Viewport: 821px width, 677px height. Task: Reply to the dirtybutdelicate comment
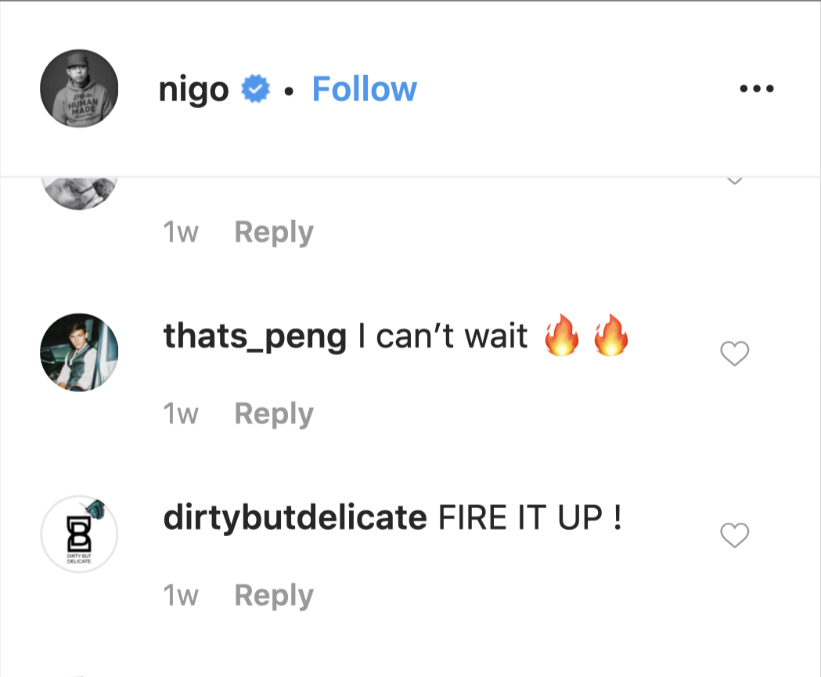point(274,596)
